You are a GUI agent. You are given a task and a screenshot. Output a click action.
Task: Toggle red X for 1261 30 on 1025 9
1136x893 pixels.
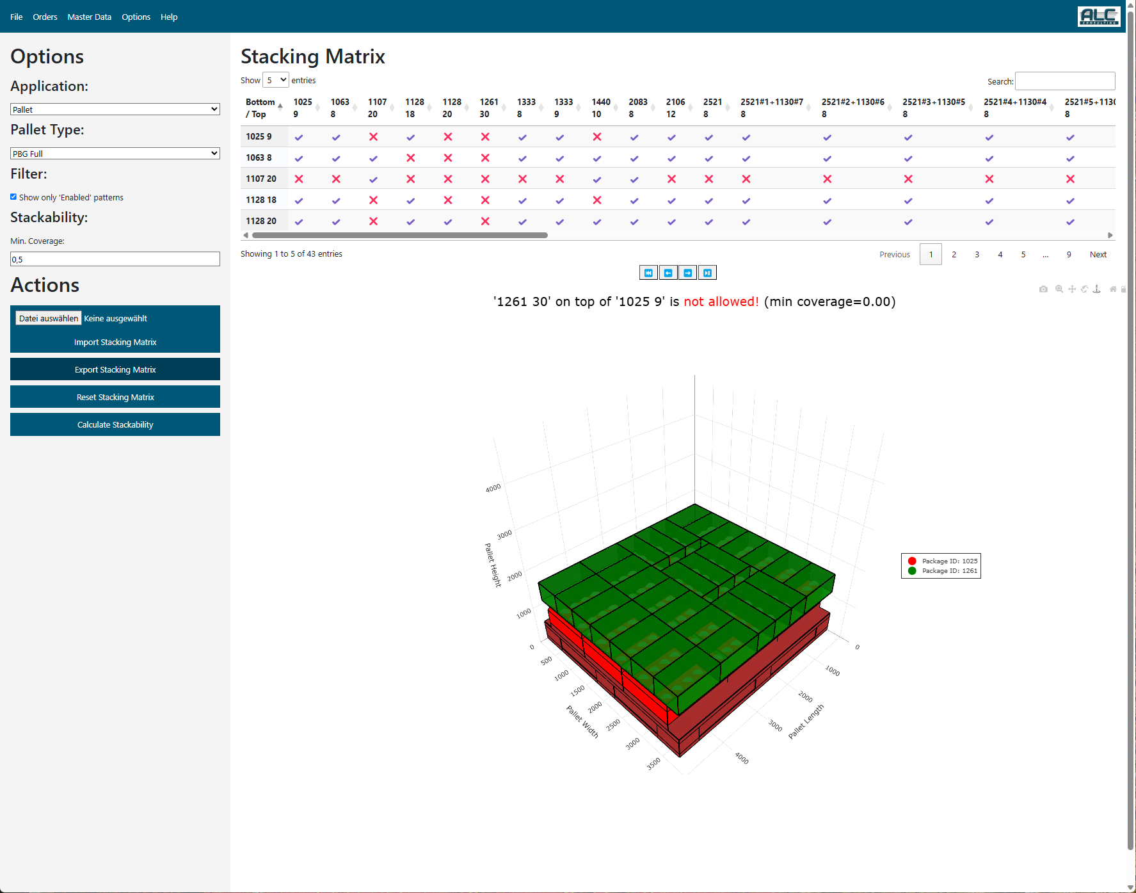(x=485, y=137)
